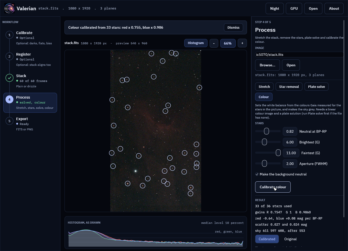The width and height of the screenshot is (348, 251).
Task: Open the Stretch tab
Action: pyautogui.click(x=264, y=87)
